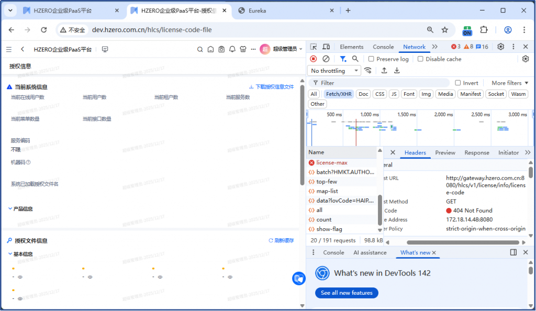Screen dimensions: 536x311
Task: Check the Invert filter checkbox
Action: 458,83
